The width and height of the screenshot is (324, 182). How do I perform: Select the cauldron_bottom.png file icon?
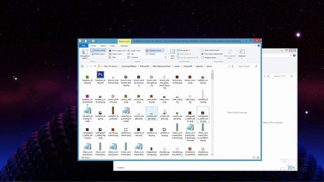[126, 129]
